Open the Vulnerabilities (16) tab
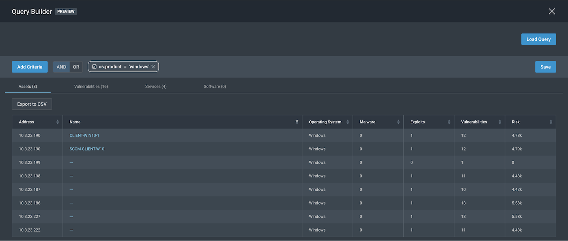568x241 pixels. pos(91,86)
